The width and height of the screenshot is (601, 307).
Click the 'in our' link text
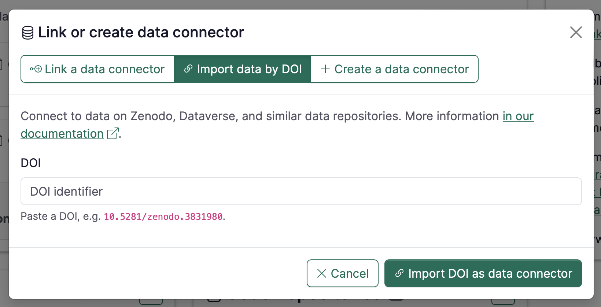(x=518, y=116)
